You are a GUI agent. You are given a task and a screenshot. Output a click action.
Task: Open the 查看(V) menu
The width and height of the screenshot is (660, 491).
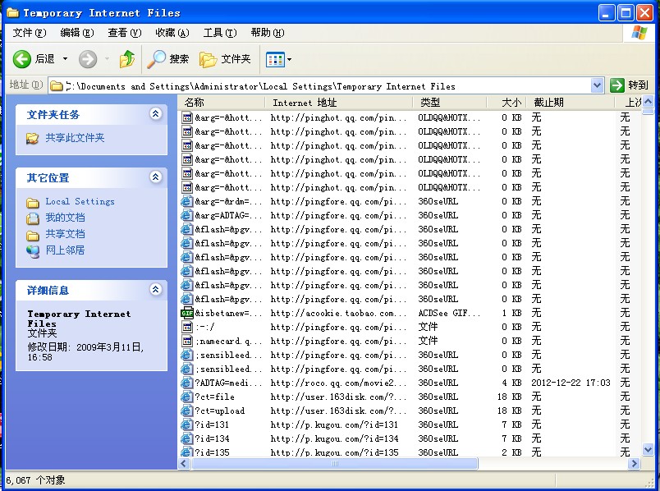click(x=124, y=33)
